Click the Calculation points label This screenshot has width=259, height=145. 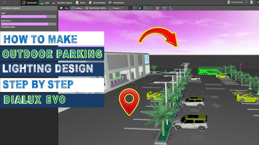coord(8,27)
